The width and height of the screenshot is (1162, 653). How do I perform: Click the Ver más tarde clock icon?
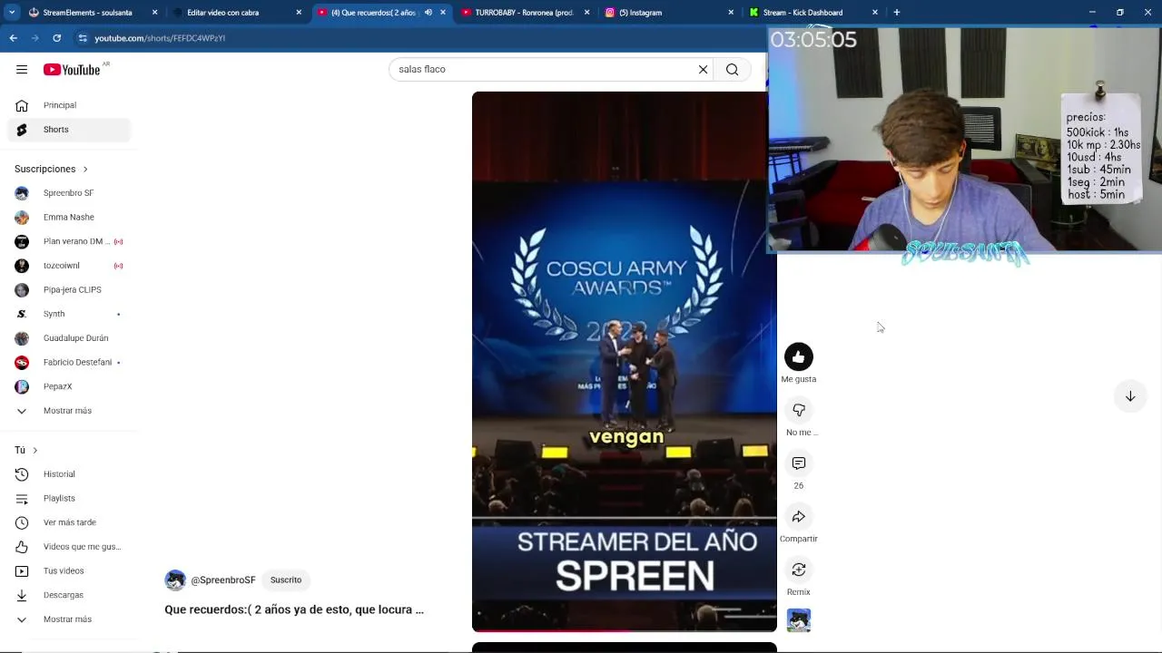pyautogui.click(x=22, y=522)
